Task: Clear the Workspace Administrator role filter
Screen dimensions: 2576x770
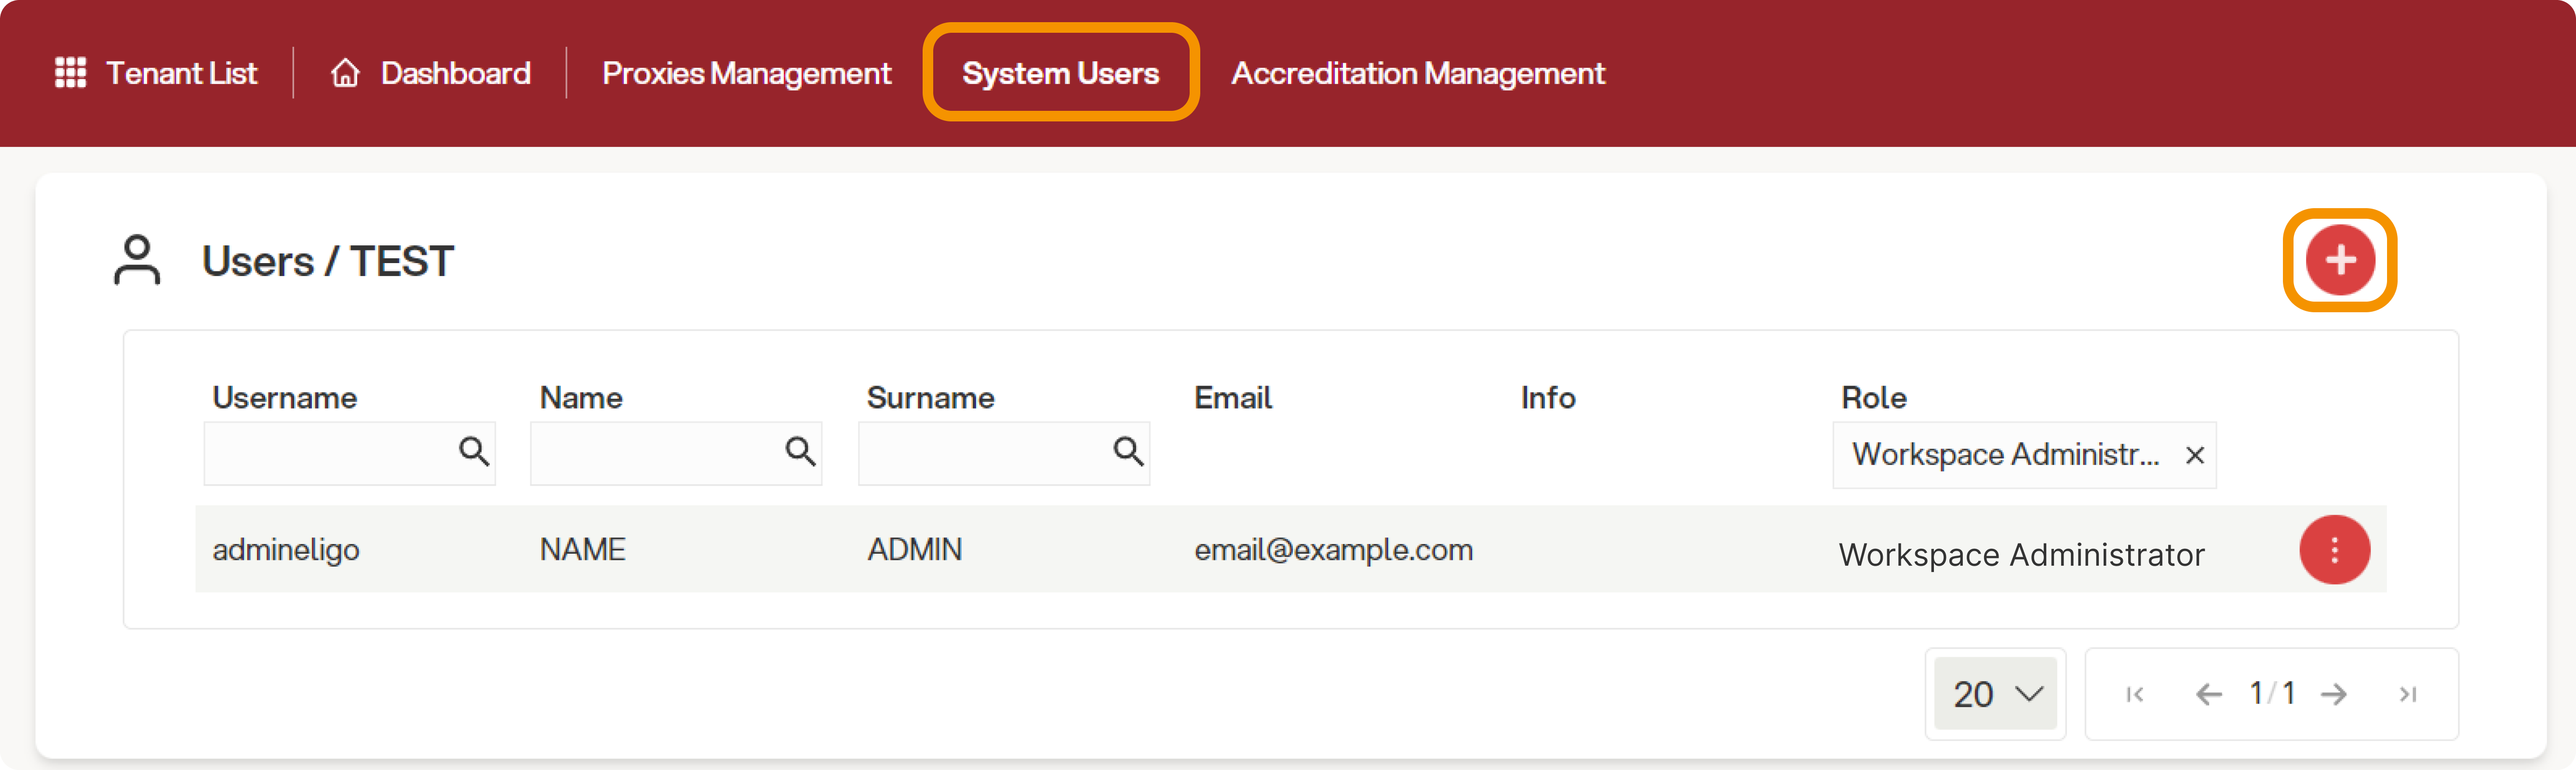Action: click(x=2195, y=456)
